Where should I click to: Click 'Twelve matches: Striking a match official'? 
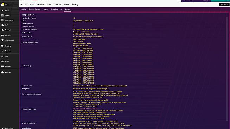[89, 118]
